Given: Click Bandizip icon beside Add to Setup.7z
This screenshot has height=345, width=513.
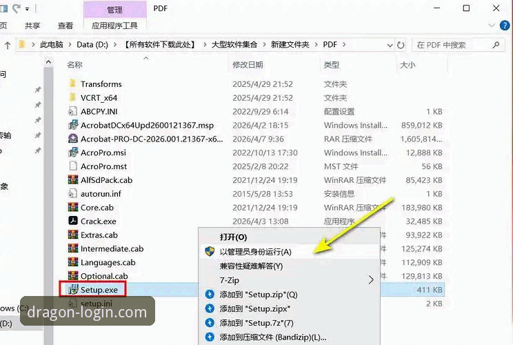Looking at the screenshot, I should [210, 323].
